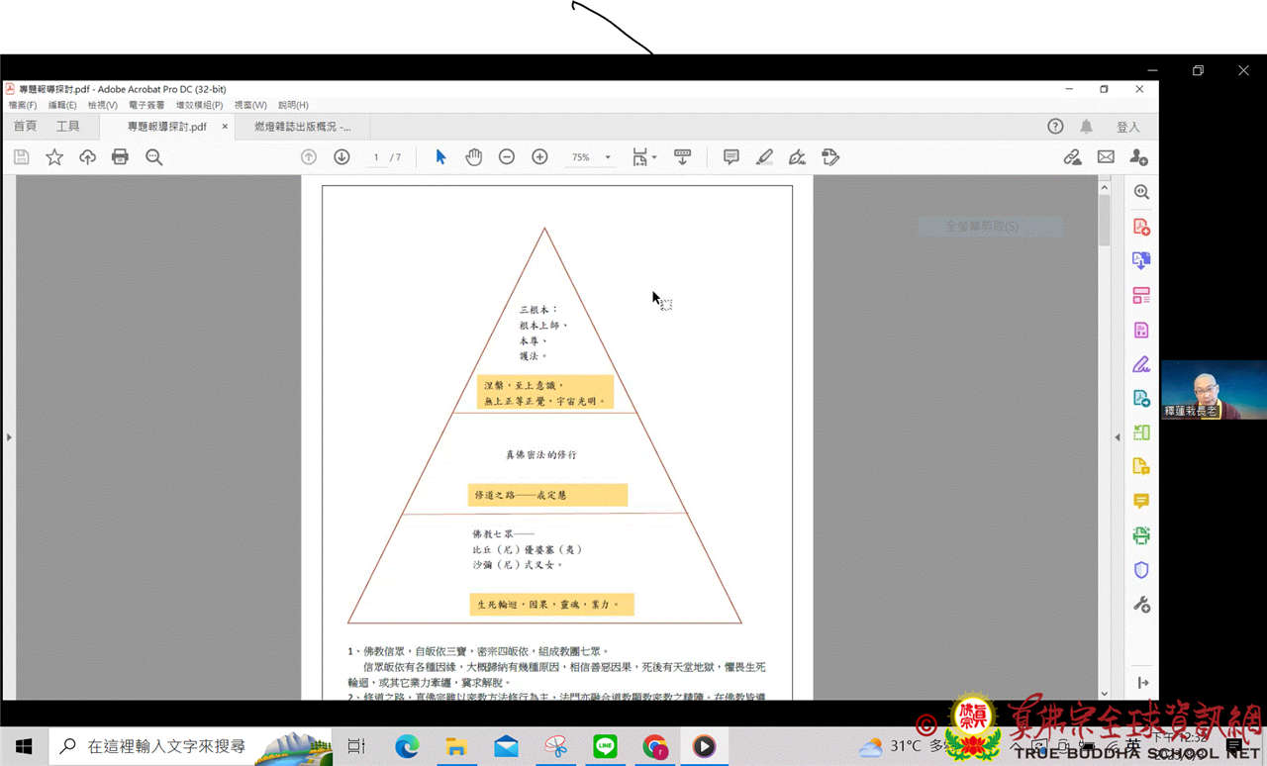This screenshot has height=766, width=1267.
Task: Go to the 首頁 home tab
Action: coord(25,127)
